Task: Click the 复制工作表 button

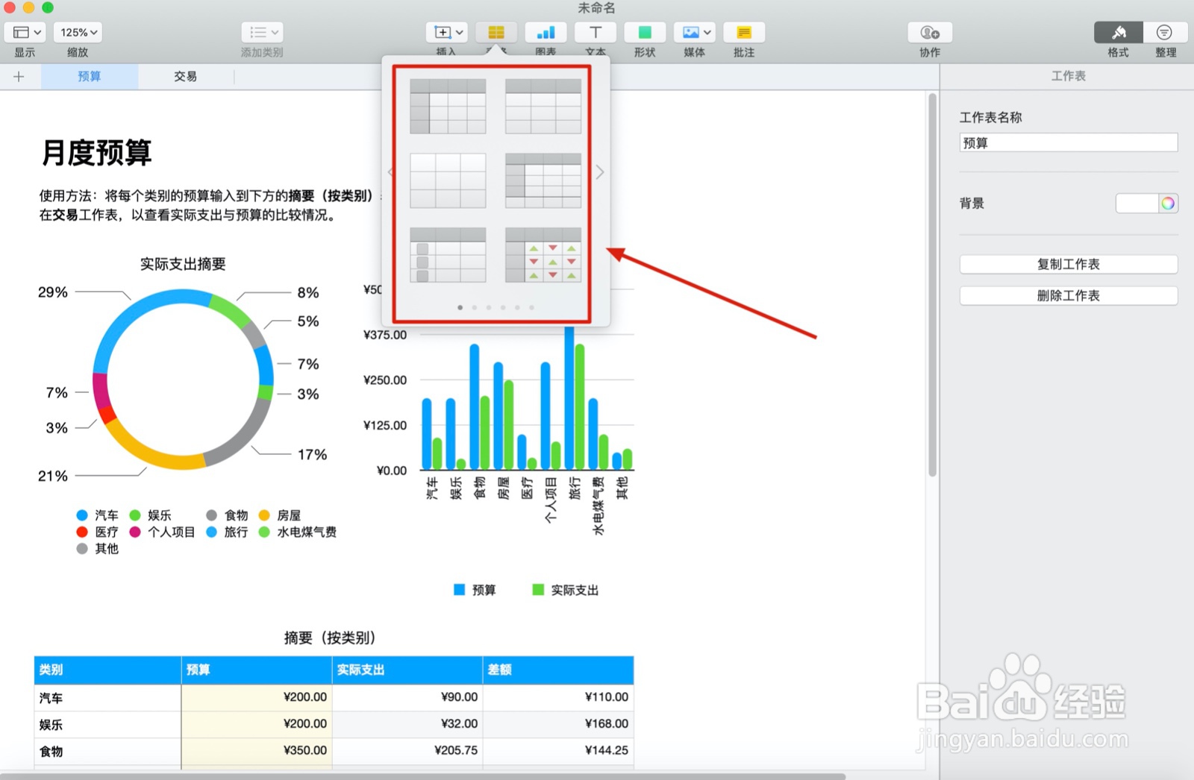Action: tap(1068, 263)
